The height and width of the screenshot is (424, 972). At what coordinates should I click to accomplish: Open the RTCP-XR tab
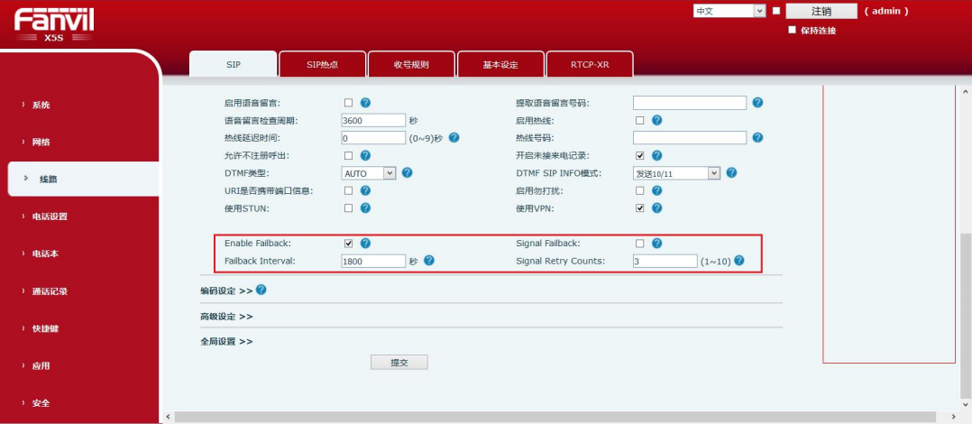point(590,65)
